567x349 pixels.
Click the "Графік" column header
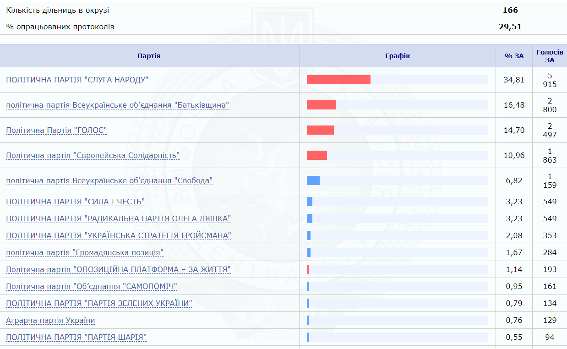point(398,56)
